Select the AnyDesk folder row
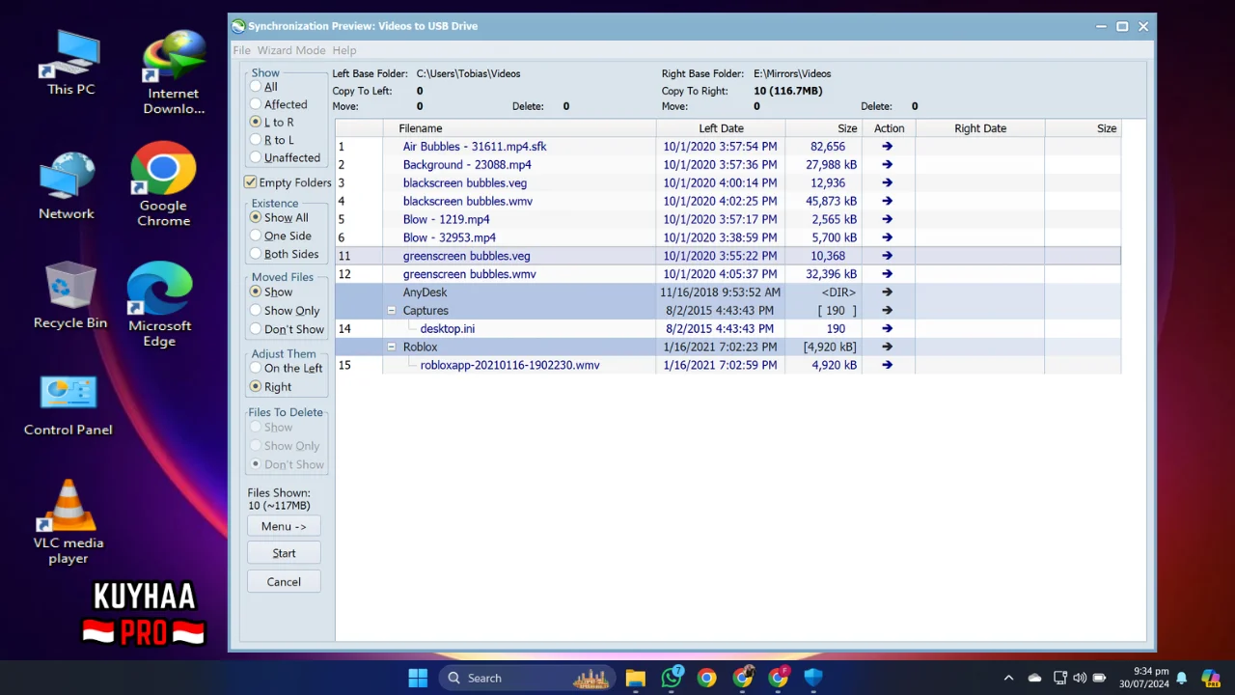The width and height of the screenshot is (1235, 695). pos(727,292)
